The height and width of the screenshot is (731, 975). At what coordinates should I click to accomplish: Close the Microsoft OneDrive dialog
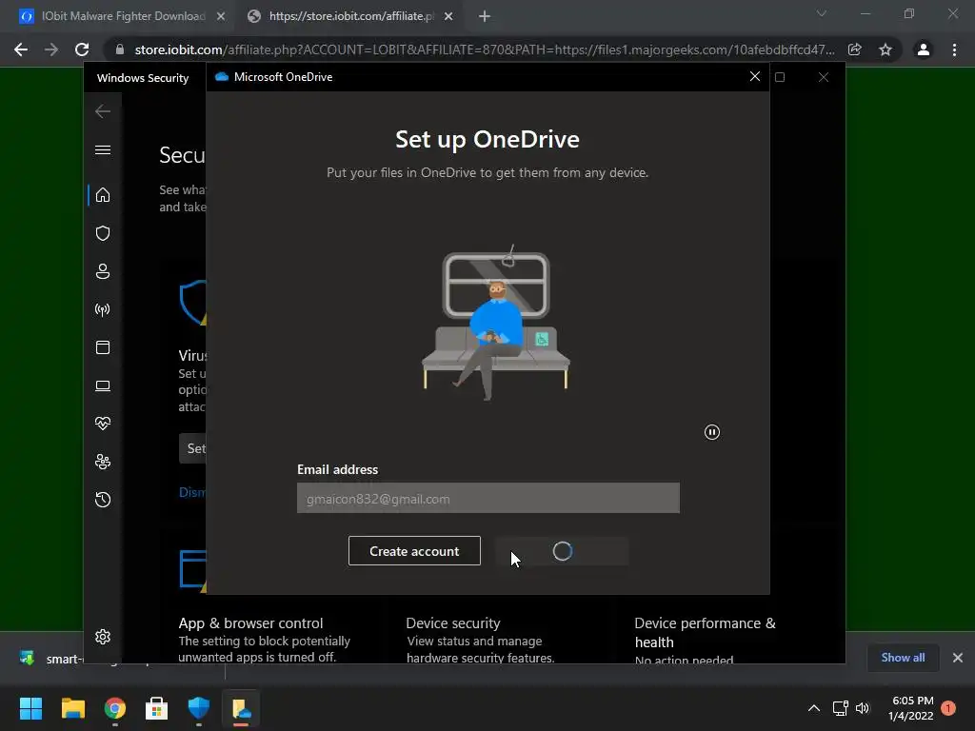[x=755, y=76]
